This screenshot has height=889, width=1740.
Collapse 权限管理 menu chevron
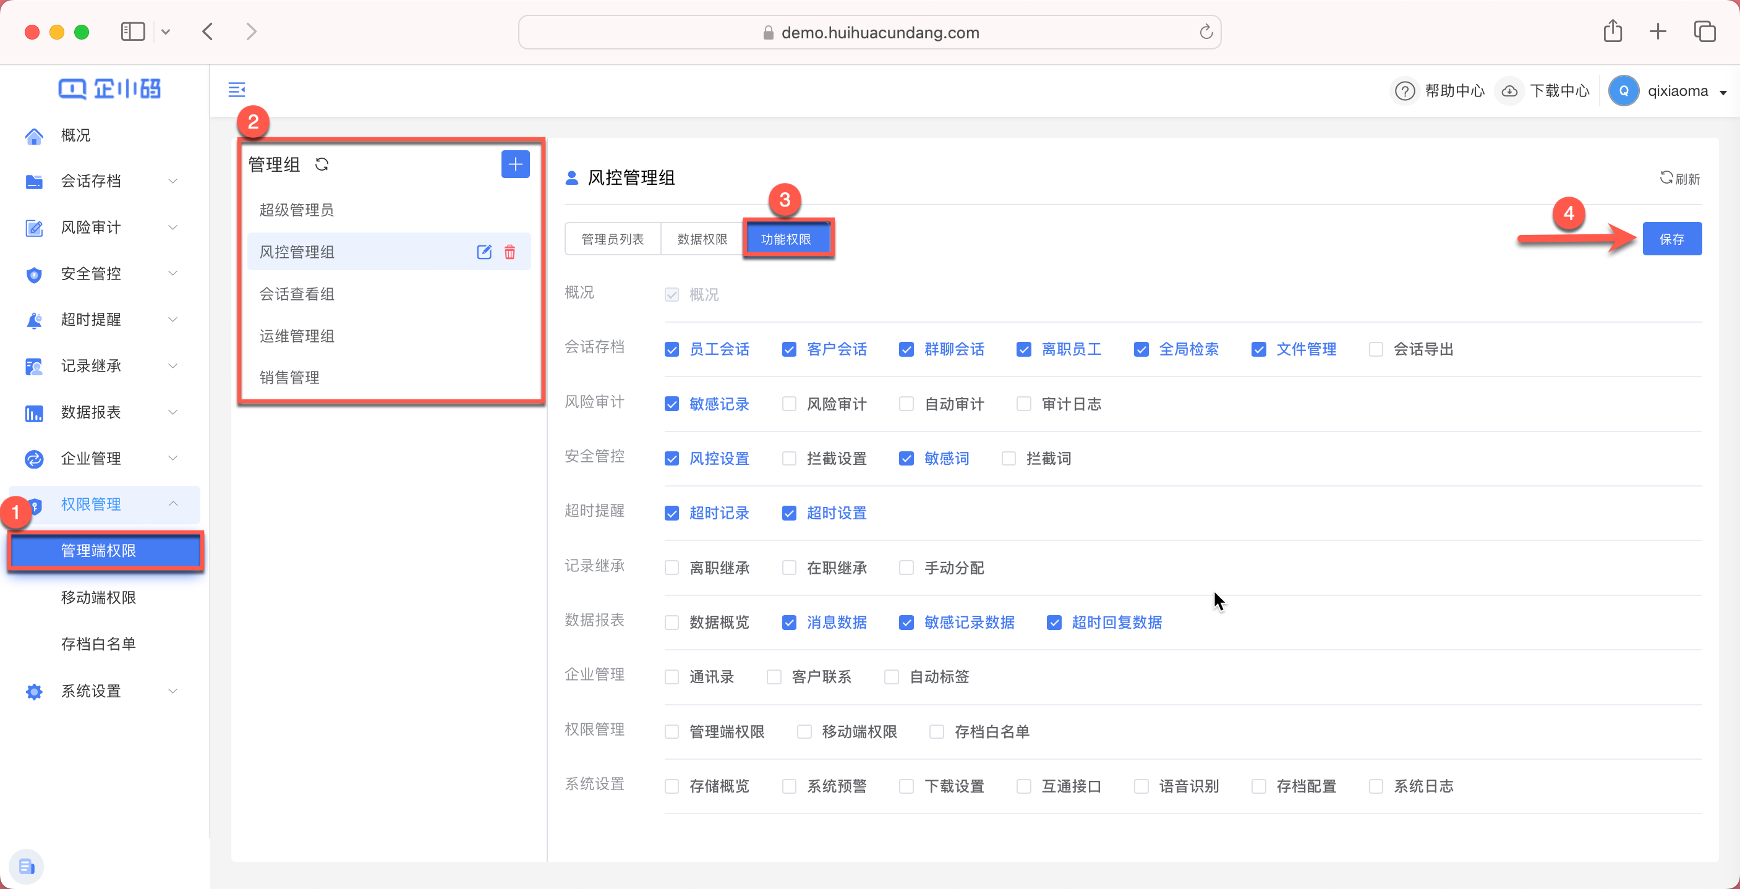point(173,504)
